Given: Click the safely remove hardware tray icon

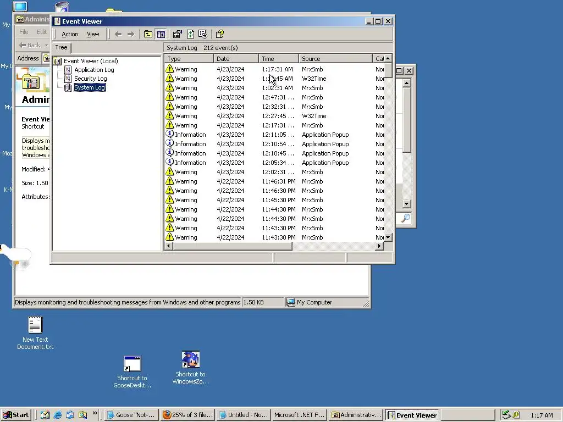Looking at the screenshot, I should pos(506,415).
